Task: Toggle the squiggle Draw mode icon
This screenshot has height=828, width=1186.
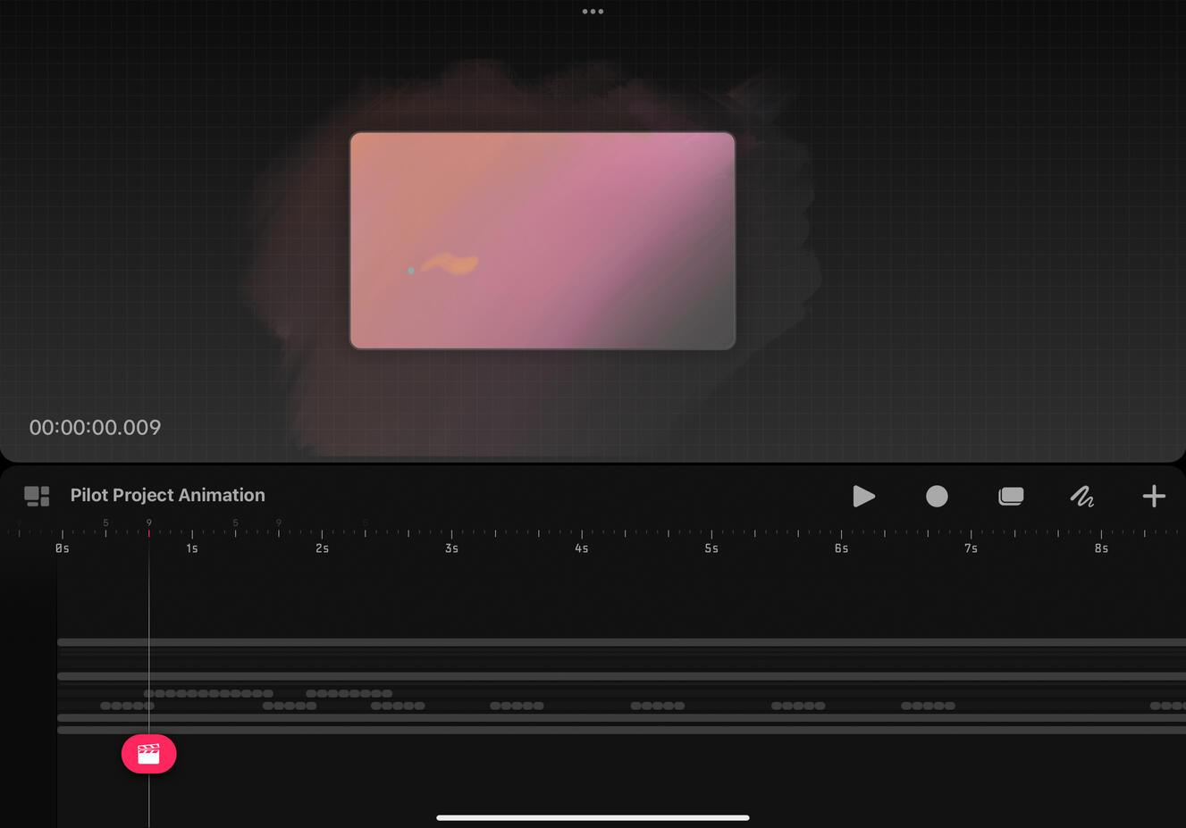Action: tap(1082, 497)
